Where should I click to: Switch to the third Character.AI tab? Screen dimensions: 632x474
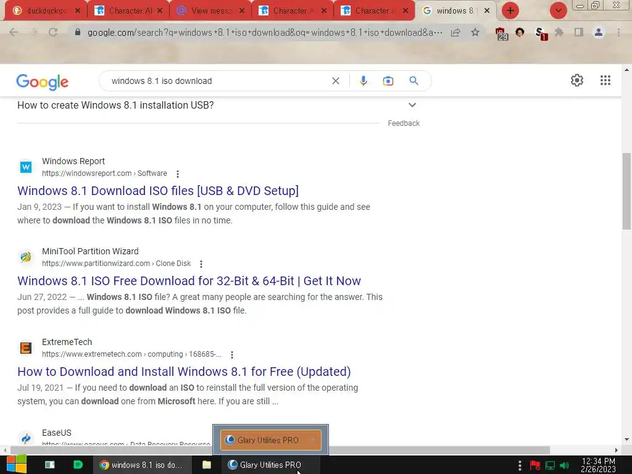[374, 11]
